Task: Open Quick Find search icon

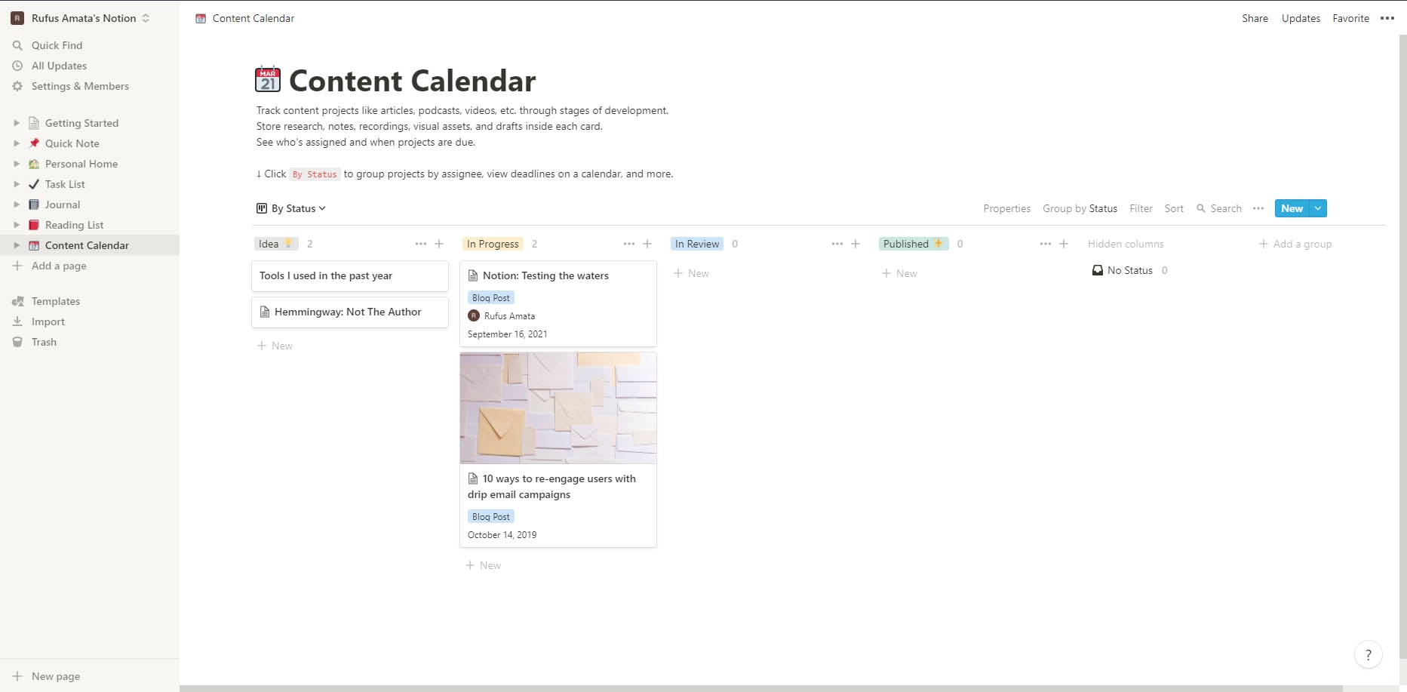Action: pyautogui.click(x=17, y=45)
